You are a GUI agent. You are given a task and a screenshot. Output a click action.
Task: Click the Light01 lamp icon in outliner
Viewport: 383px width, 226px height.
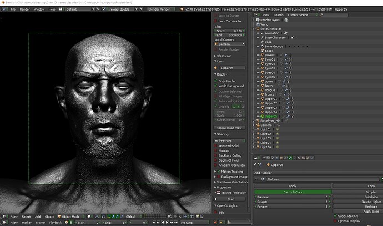tap(258, 129)
